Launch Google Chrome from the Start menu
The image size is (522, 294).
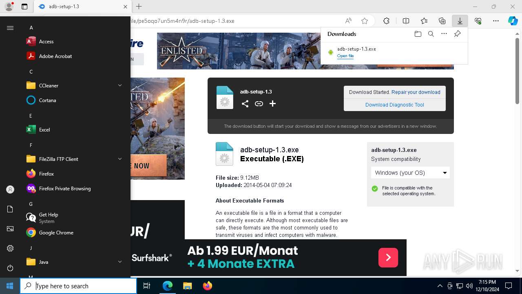pos(73,232)
